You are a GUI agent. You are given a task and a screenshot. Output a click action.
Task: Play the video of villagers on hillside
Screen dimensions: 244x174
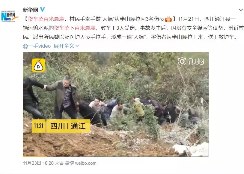[x=116, y=104]
